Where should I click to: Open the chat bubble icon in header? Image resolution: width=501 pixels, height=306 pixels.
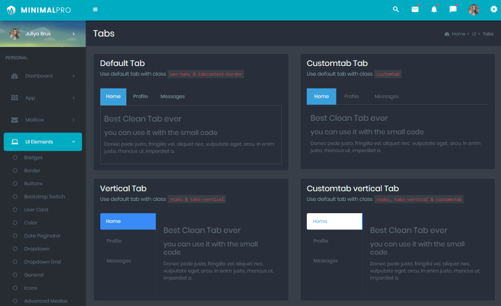pos(453,9)
